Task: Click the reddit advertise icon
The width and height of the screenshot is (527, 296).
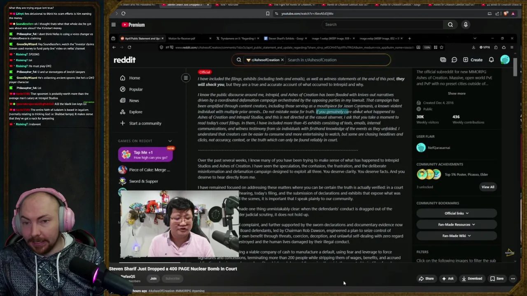Action: 443,60
